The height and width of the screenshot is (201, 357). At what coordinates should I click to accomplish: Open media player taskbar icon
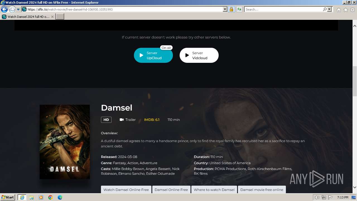(41, 197)
